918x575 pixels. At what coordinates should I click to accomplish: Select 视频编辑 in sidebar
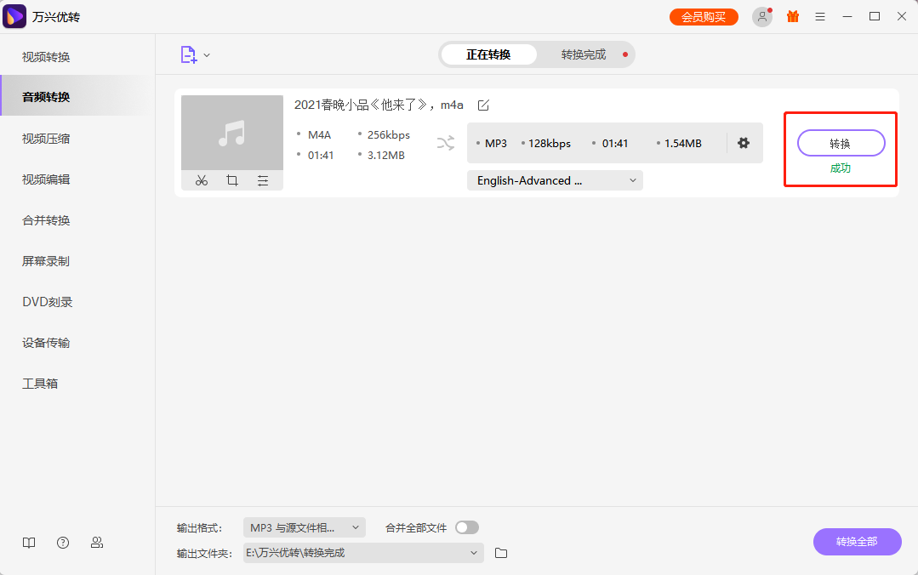point(46,179)
